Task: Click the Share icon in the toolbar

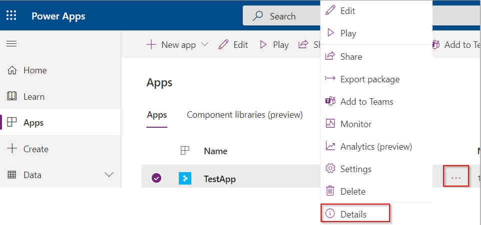Action: point(303,45)
